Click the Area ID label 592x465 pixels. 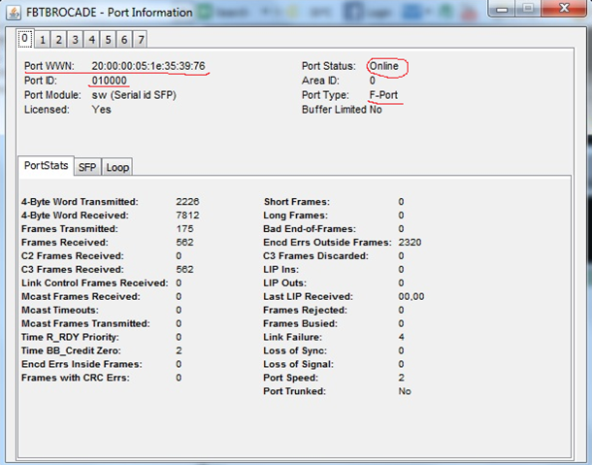(320, 81)
